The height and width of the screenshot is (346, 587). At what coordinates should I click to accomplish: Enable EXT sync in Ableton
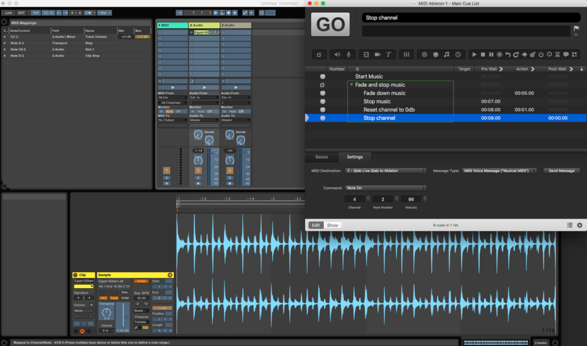pos(21,13)
